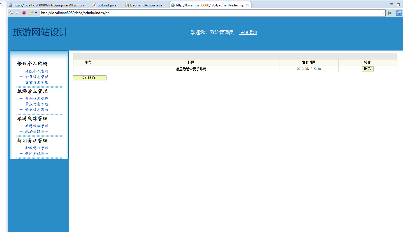Click the publish time 2019-06-13 22:10
Image resolution: width=403 pixels, height=232 pixels.
pos(309,69)
